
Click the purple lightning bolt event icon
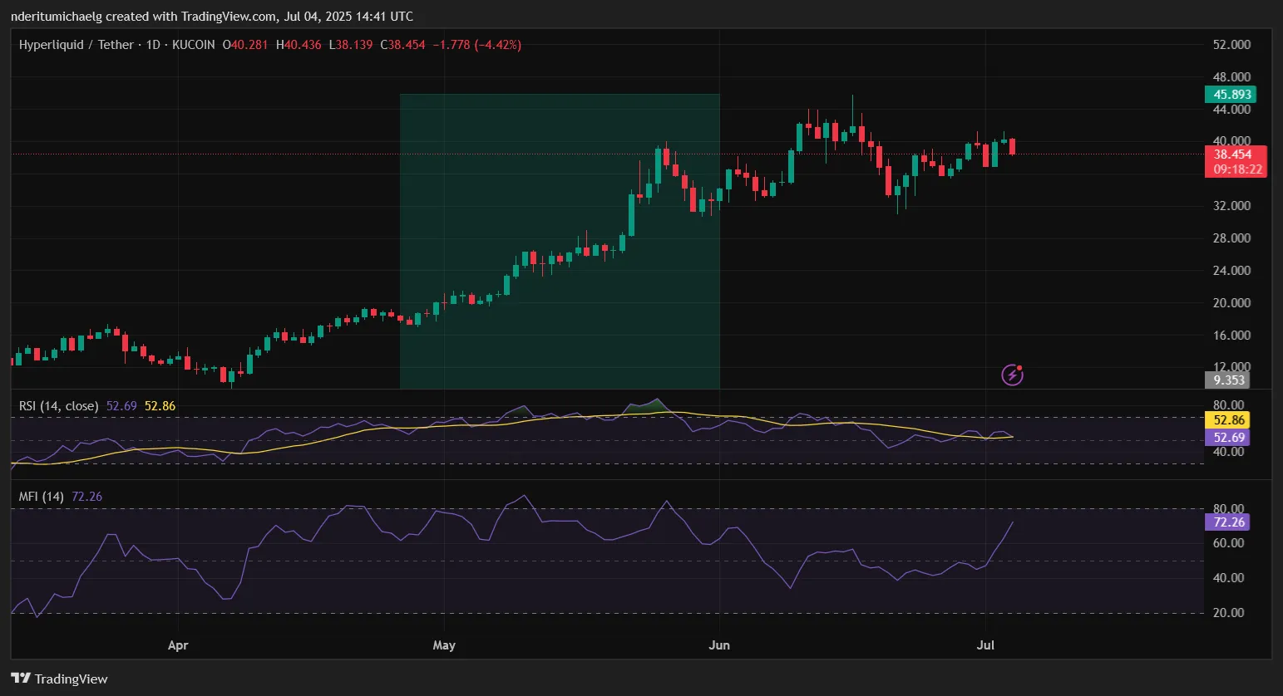(x=1012, y=375)
